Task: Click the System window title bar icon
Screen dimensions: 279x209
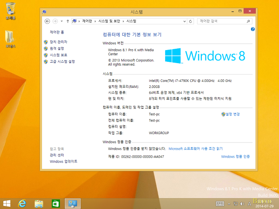Action: coord(44,12)
